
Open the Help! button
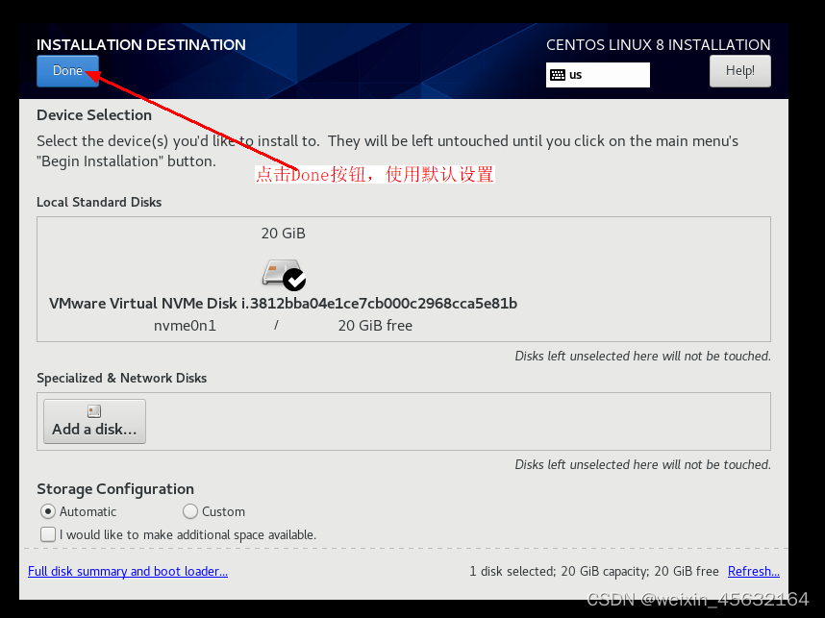coord(739,70)
